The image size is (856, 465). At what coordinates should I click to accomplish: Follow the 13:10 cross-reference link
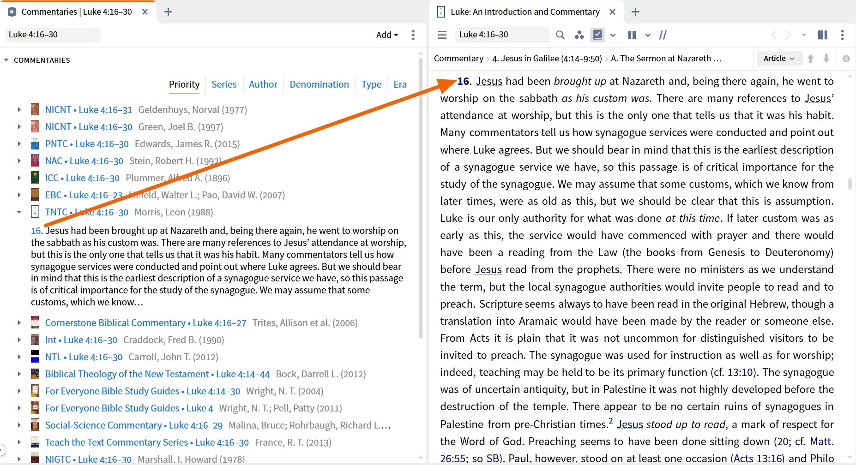[740, 372]
